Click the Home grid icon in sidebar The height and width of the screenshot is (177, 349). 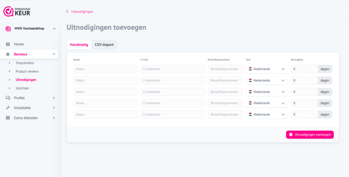[8, 44]
